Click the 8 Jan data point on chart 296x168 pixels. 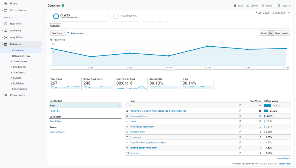[91, 56]
